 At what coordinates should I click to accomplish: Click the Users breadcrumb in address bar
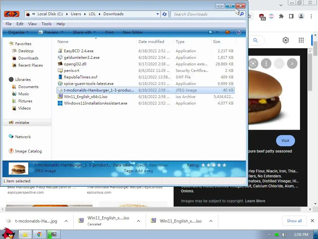coord(76,14)
